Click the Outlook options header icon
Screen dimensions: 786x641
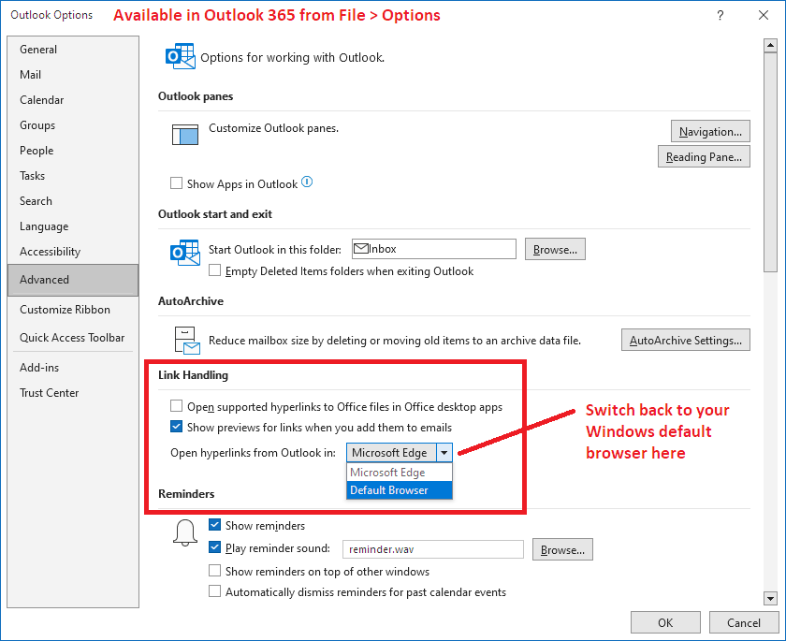click(179, 56)
